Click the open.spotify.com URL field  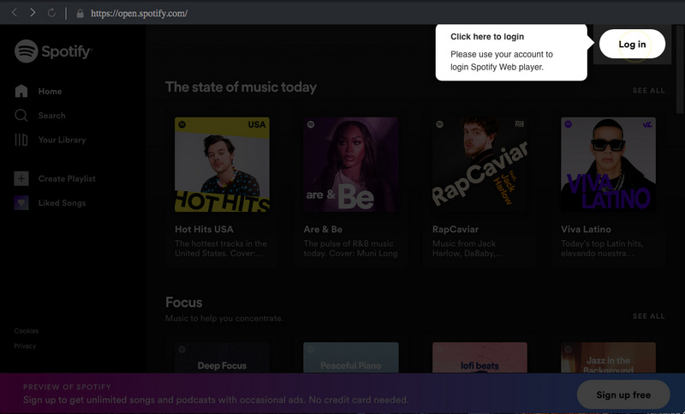[x=139, y=14]
